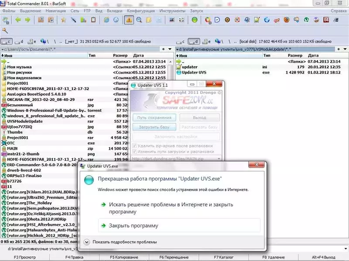Click 'Загрузить базу' in Updater UVS
This screenshot has height=261, width=349.
(x=154, y=127)
